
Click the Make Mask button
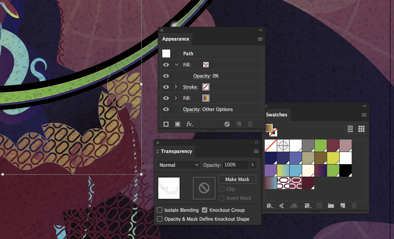(237, 179)
